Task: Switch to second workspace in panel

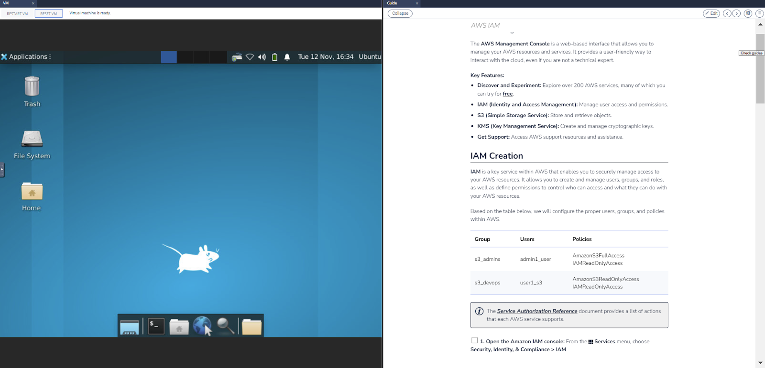Action: point(185,57)
